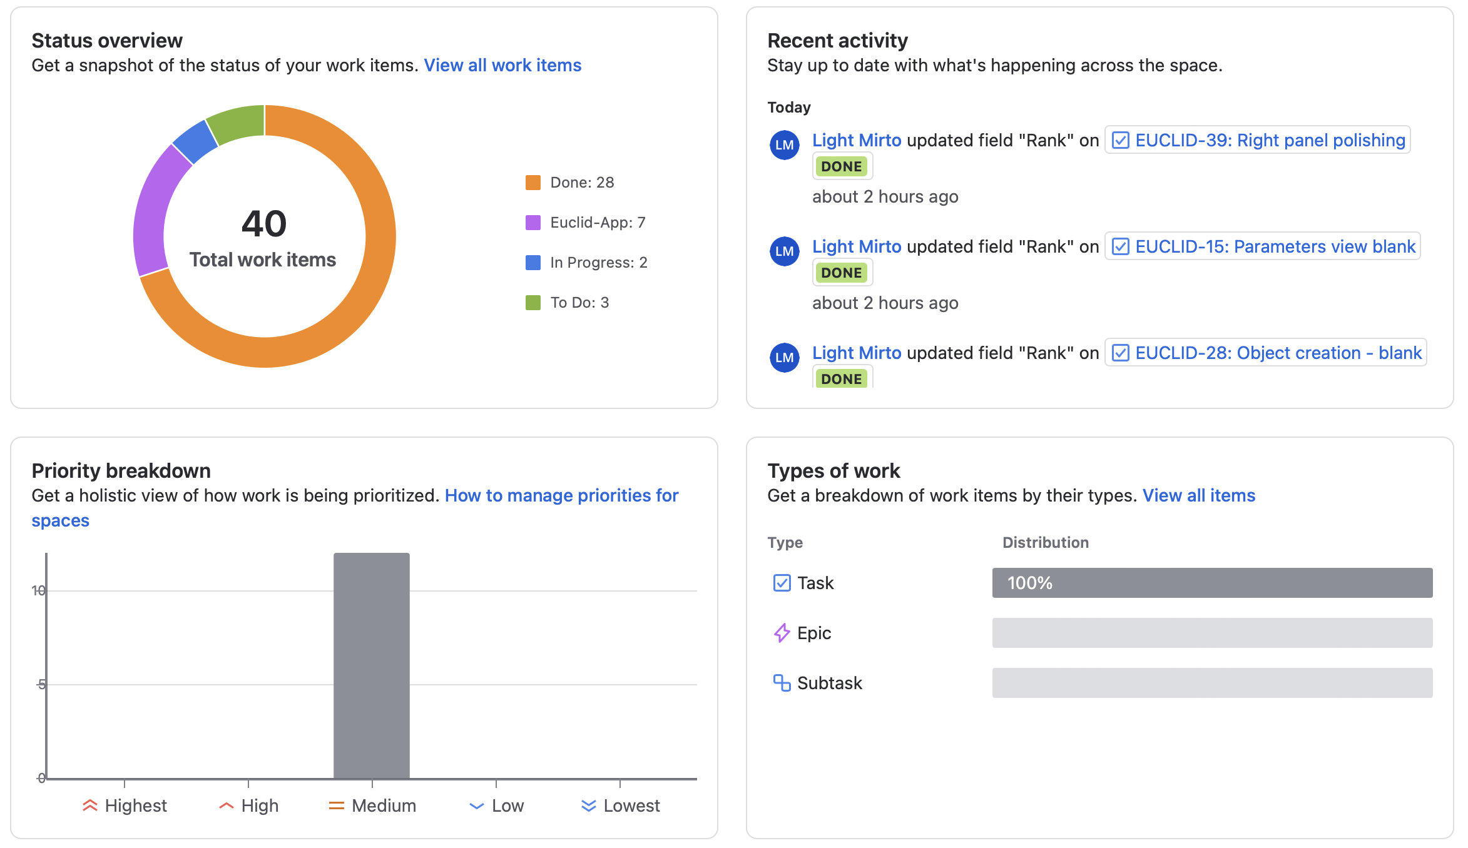Click the Epic lightning bolt icon
This screenshot has height=848, width=1468.
point(782,633)
